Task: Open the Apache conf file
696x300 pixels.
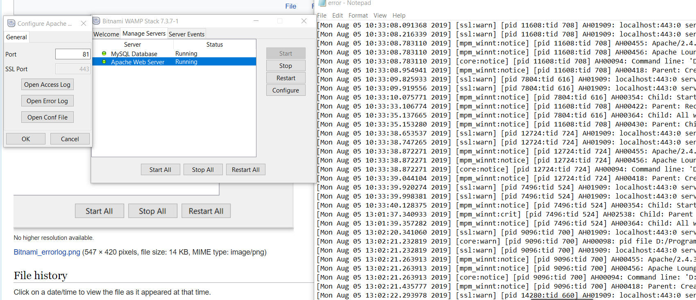Action: point(47,117)
